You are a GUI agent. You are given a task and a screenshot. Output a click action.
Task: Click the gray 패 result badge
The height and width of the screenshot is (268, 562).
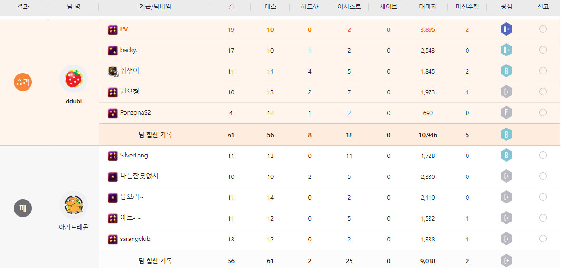point(23,208)
